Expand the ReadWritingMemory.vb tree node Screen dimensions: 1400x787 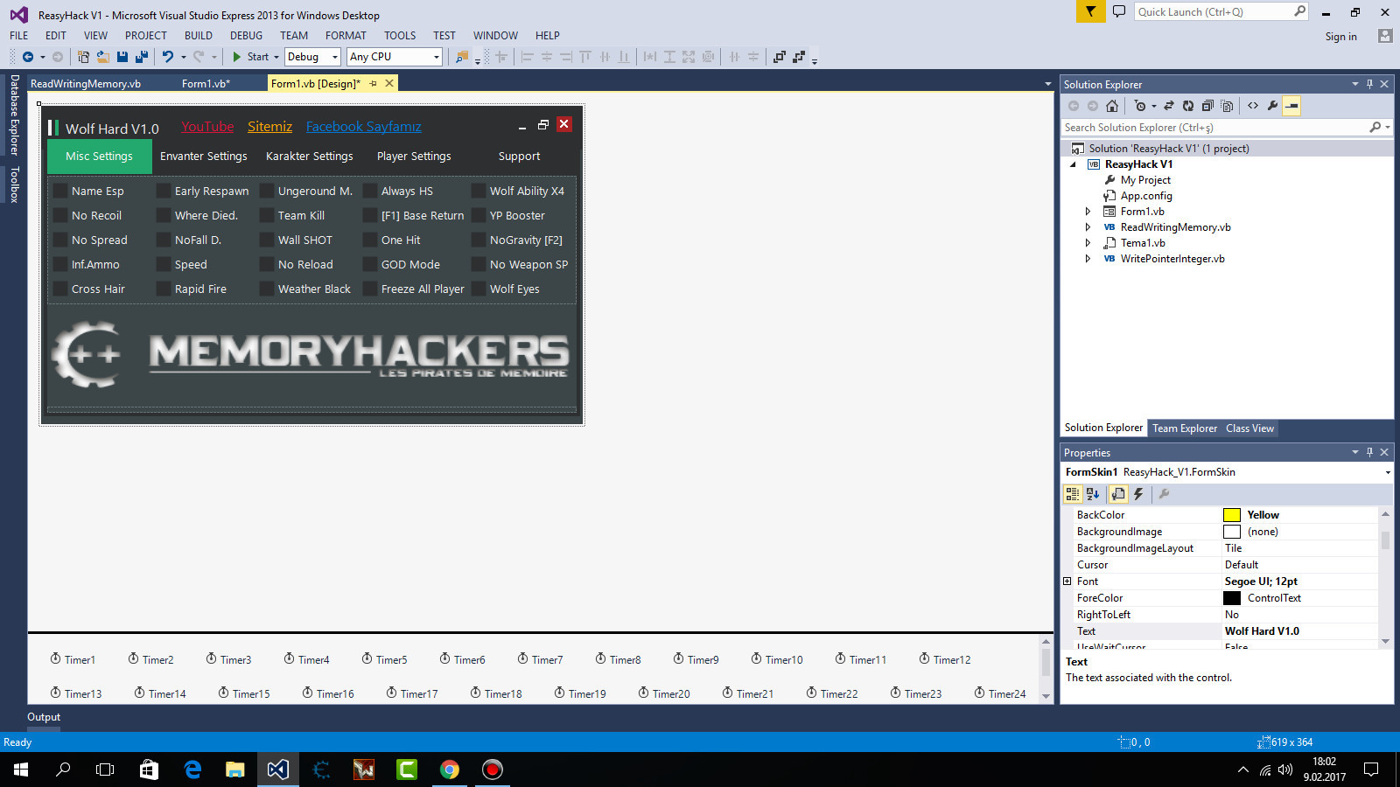1088,227
